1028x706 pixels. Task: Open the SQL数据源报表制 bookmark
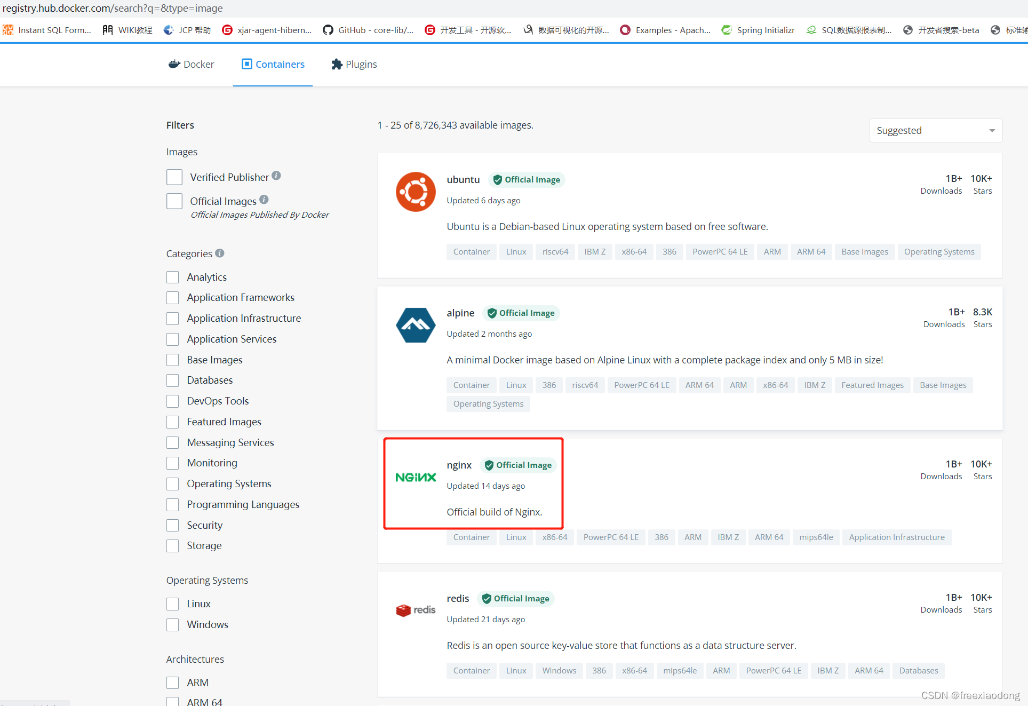(849, 30)
